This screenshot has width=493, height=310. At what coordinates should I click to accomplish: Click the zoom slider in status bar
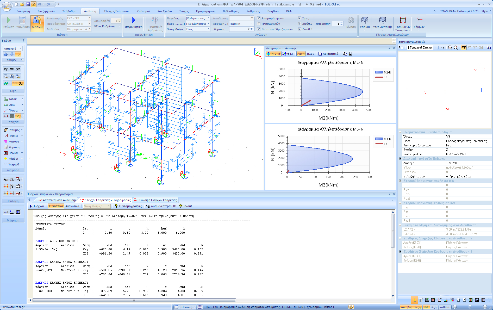470,307
